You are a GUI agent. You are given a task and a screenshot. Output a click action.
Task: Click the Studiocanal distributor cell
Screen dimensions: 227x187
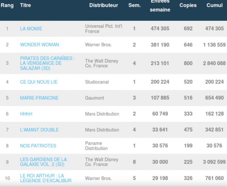tap(97, 82)
